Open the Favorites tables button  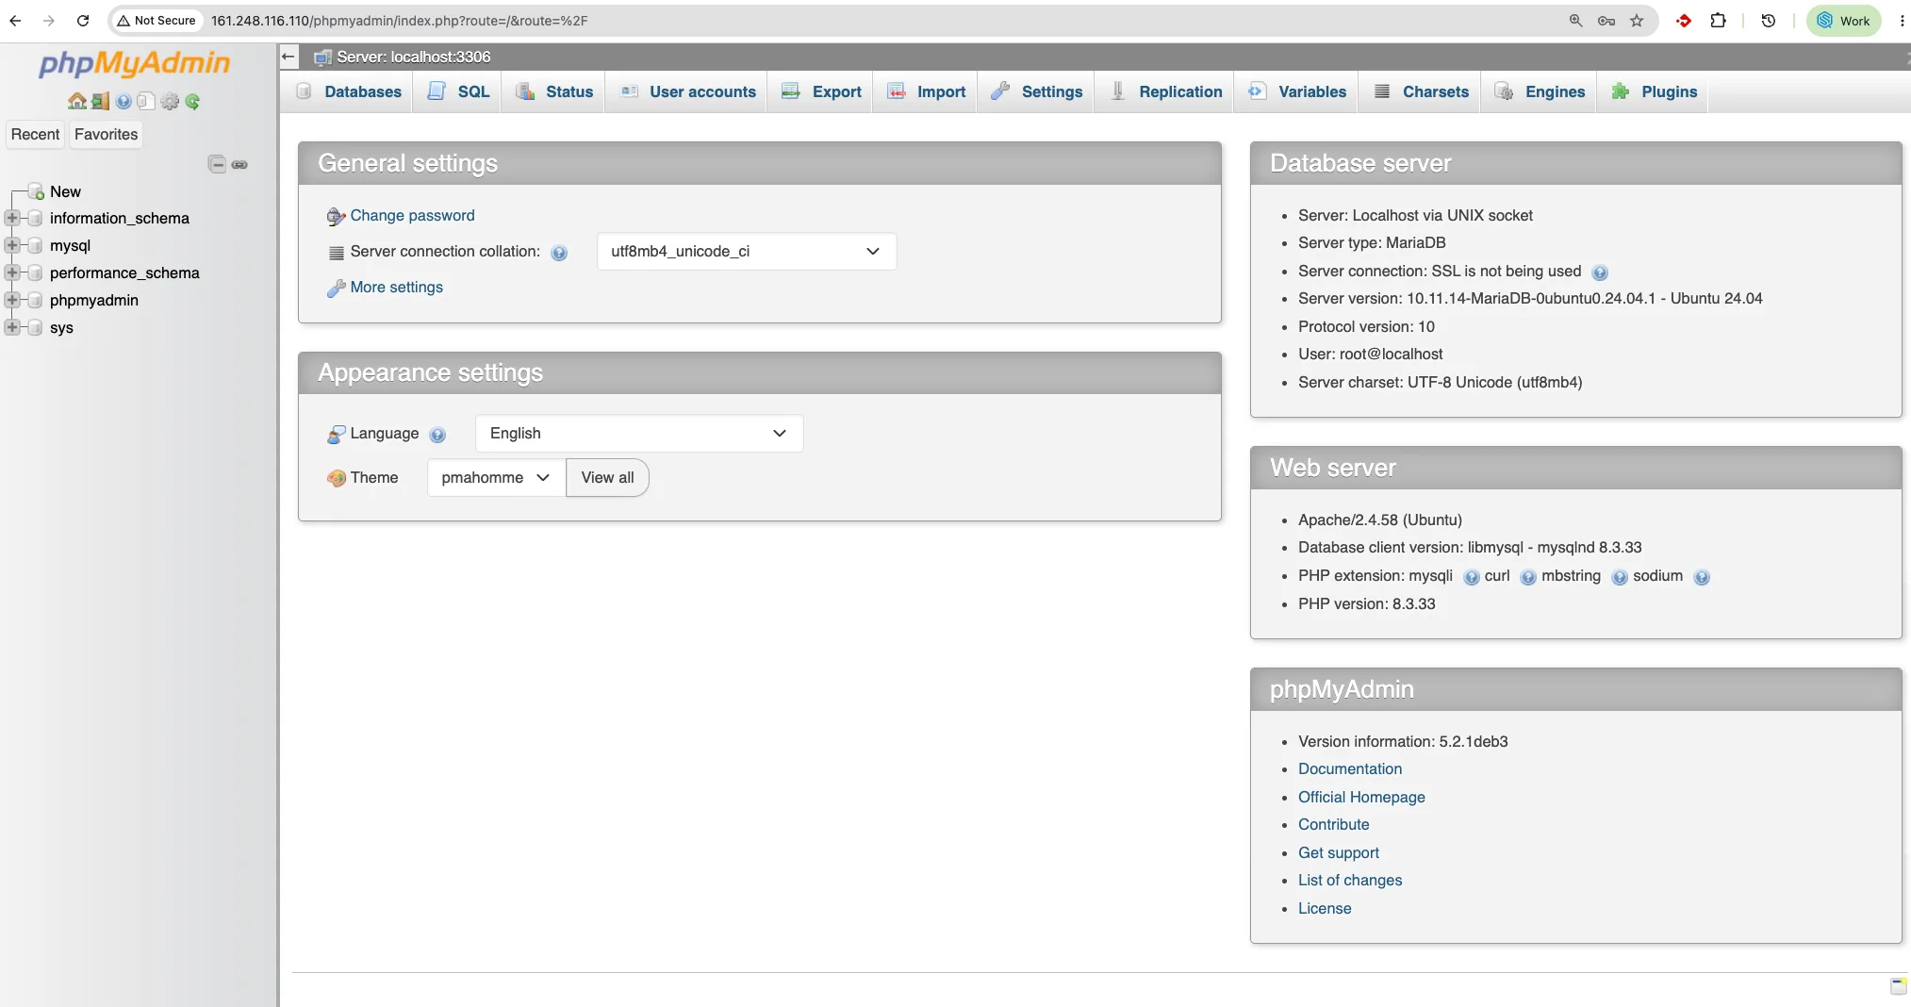click(x=106, y=135)
